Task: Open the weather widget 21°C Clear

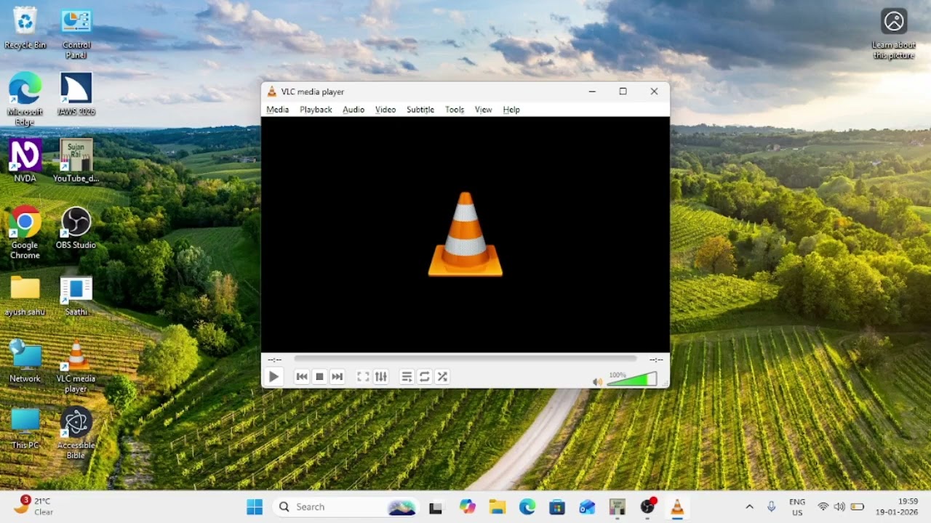Action: pos(34,506)
